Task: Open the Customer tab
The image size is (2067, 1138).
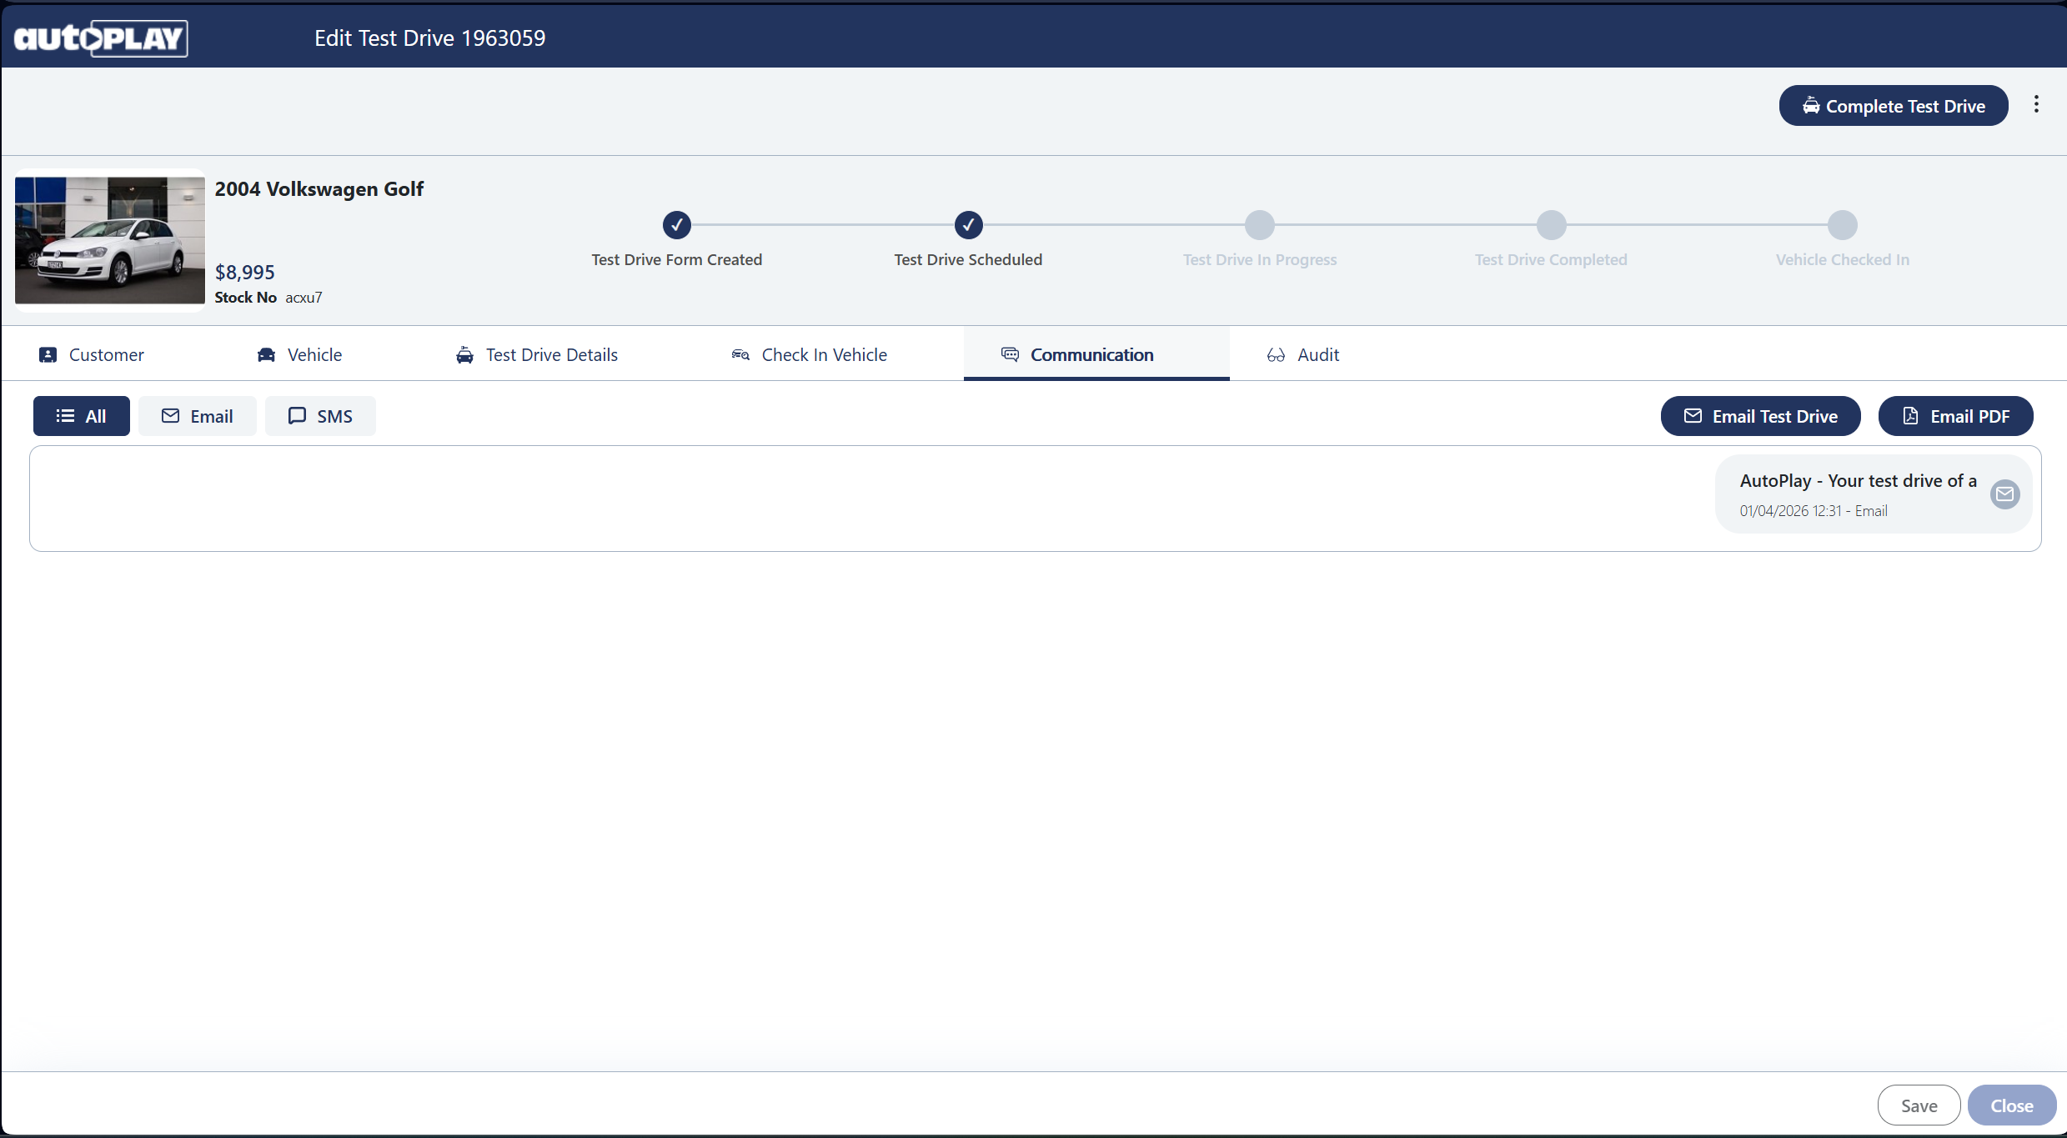Action: point(92,354)
